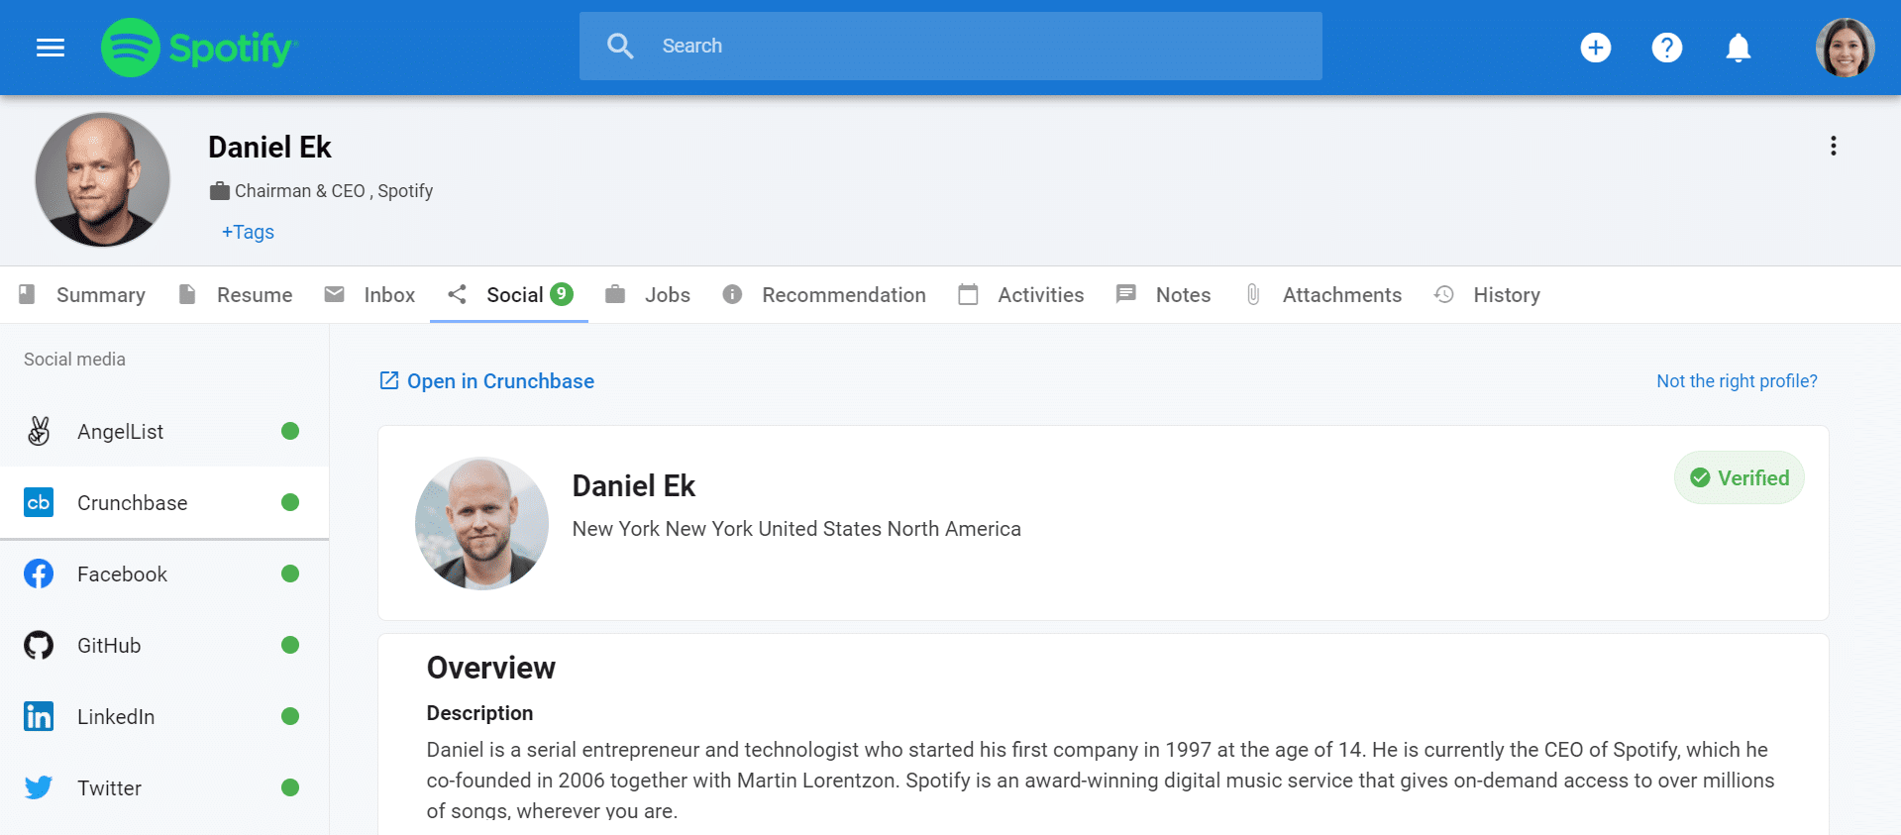Click Daniel Ek's Crunchbase profile photo
This screenshot has height=835, width=1901.
click(x=481, y=523)
